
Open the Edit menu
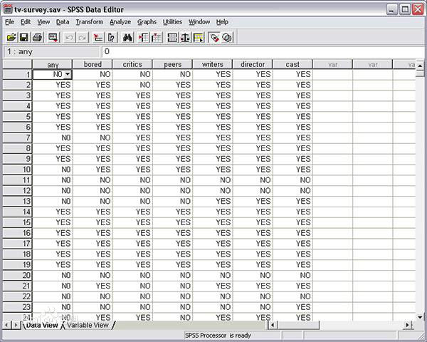point(26,22)
